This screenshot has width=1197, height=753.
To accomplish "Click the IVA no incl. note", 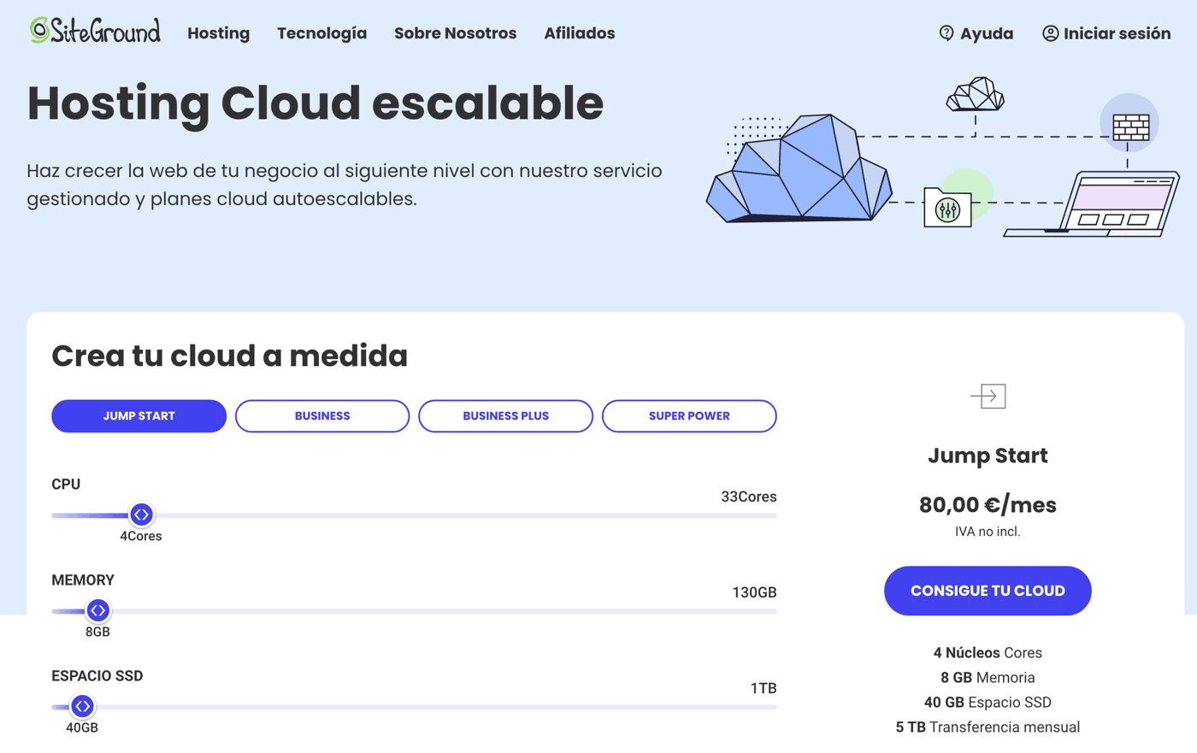I will (x=988, y=532).
